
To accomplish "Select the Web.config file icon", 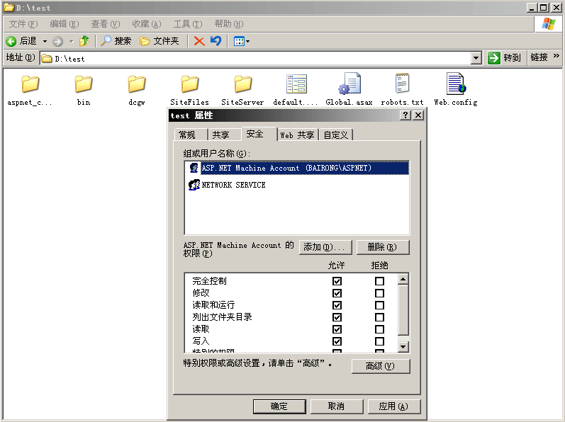I will (x=456, y=84).
